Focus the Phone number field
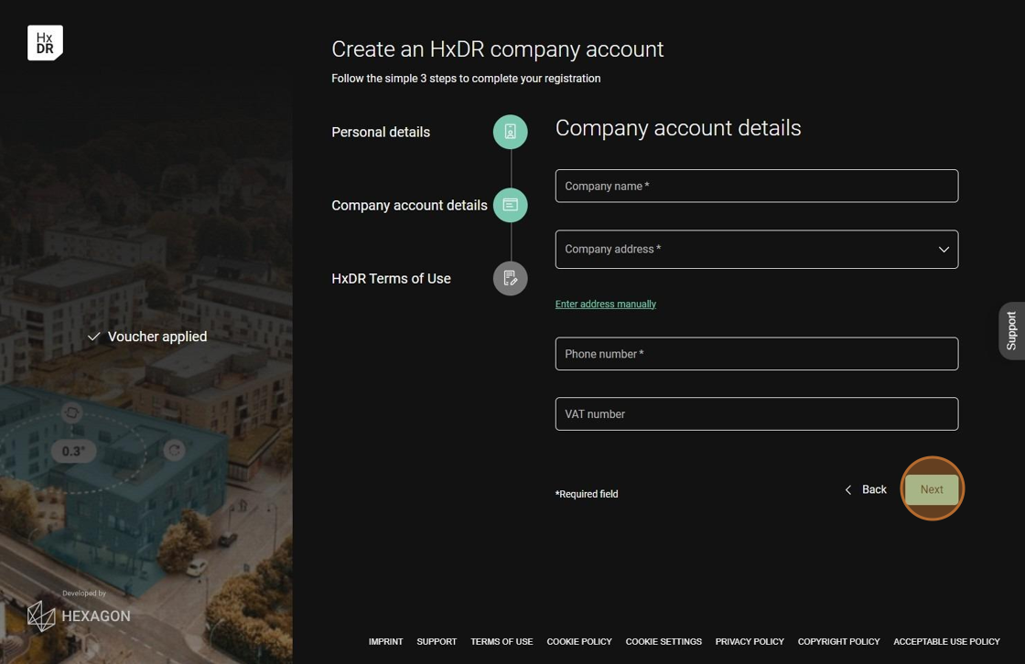This screenshot has height=664, width=1025. (x=756, y=354)
